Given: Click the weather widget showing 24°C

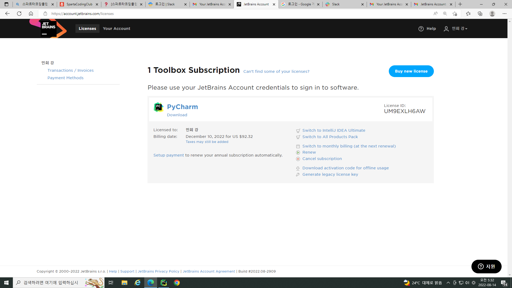Looking at the screenshot, I should point(423,283).
